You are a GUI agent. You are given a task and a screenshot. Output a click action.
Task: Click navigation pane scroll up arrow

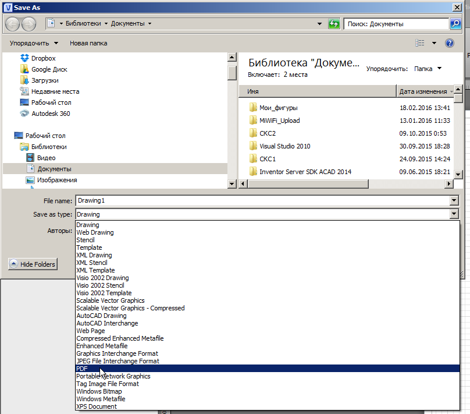(x=232, y=57)
